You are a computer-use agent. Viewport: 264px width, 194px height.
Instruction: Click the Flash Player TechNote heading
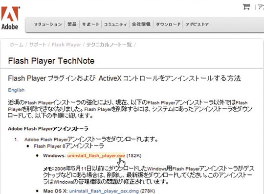[x=51, y=61]
